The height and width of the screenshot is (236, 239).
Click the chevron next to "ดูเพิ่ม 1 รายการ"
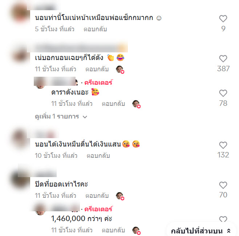[85, 117]
